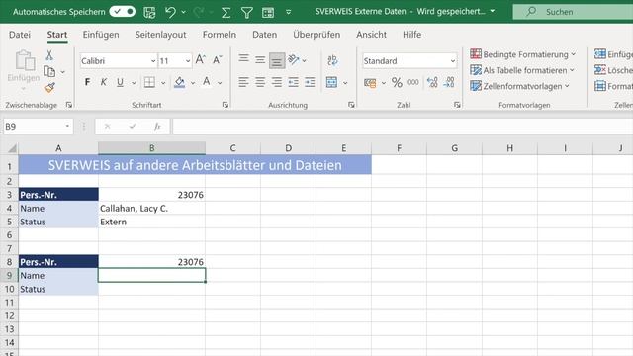This screenshot has width=633, height=356.
Task: Toggle bottom align button
Action: pos(277,60)
